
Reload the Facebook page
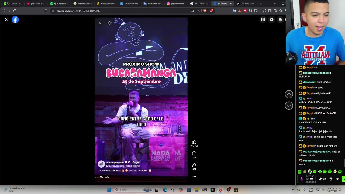point(15,11)
